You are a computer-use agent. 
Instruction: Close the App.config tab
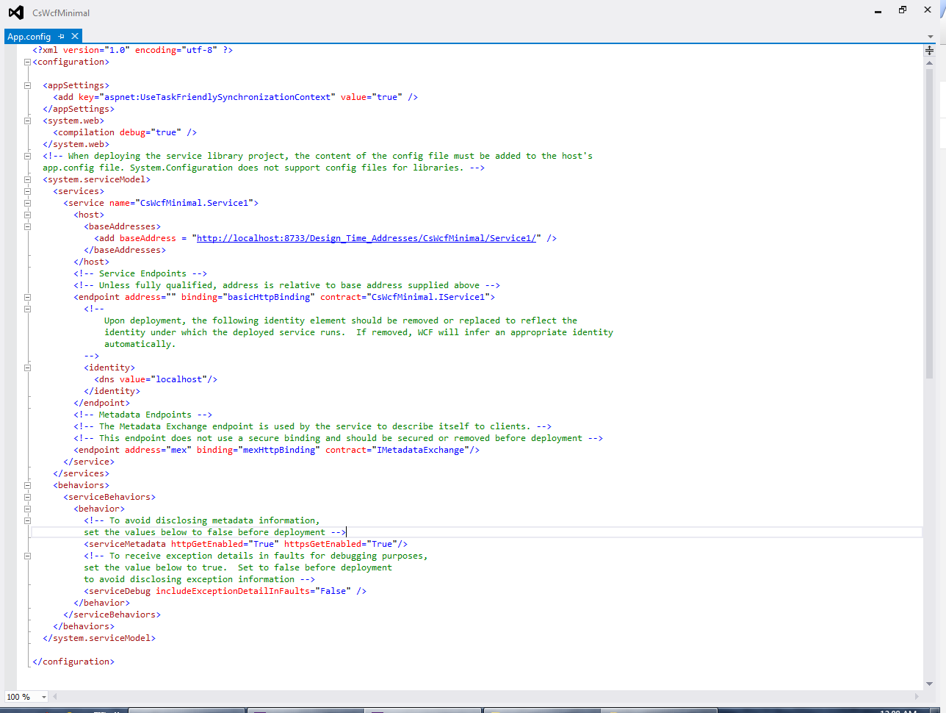(74, 35)
